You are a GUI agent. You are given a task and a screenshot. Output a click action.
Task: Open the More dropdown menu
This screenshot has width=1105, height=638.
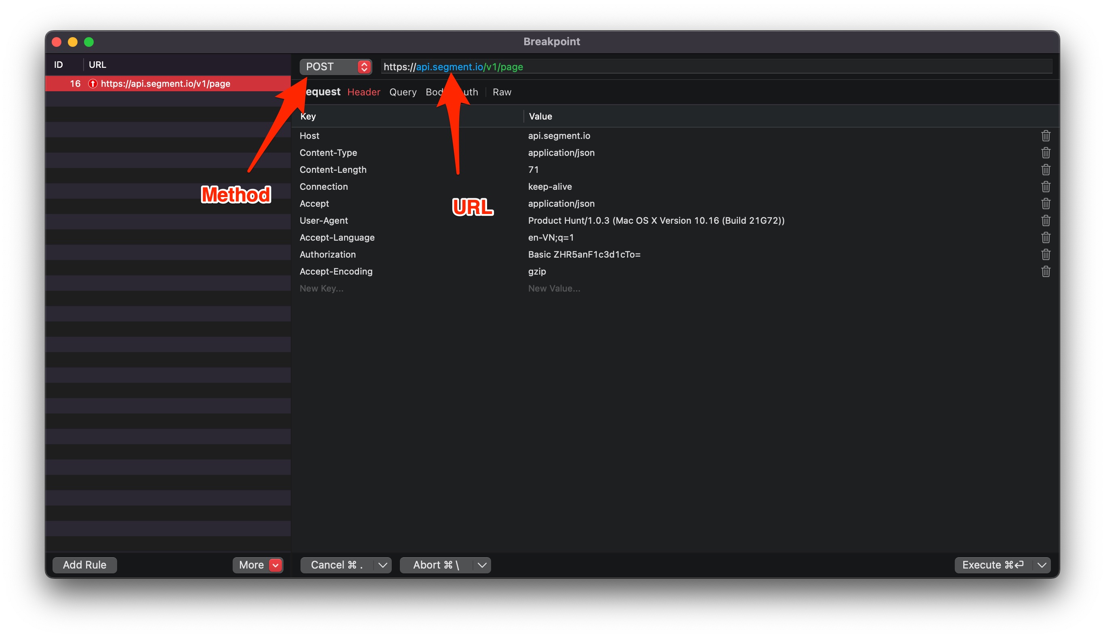pos(258,565)
